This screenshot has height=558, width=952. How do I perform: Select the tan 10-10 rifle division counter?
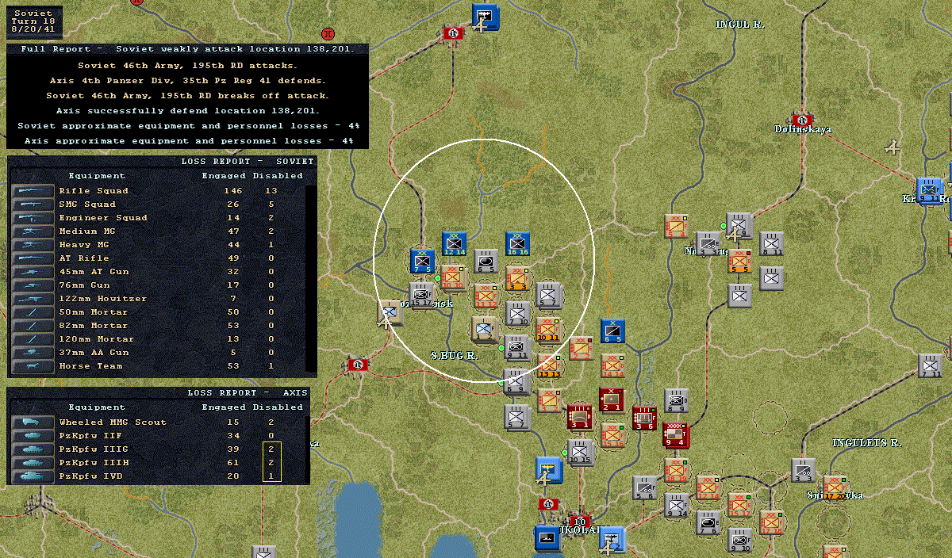tap(453, 277)
